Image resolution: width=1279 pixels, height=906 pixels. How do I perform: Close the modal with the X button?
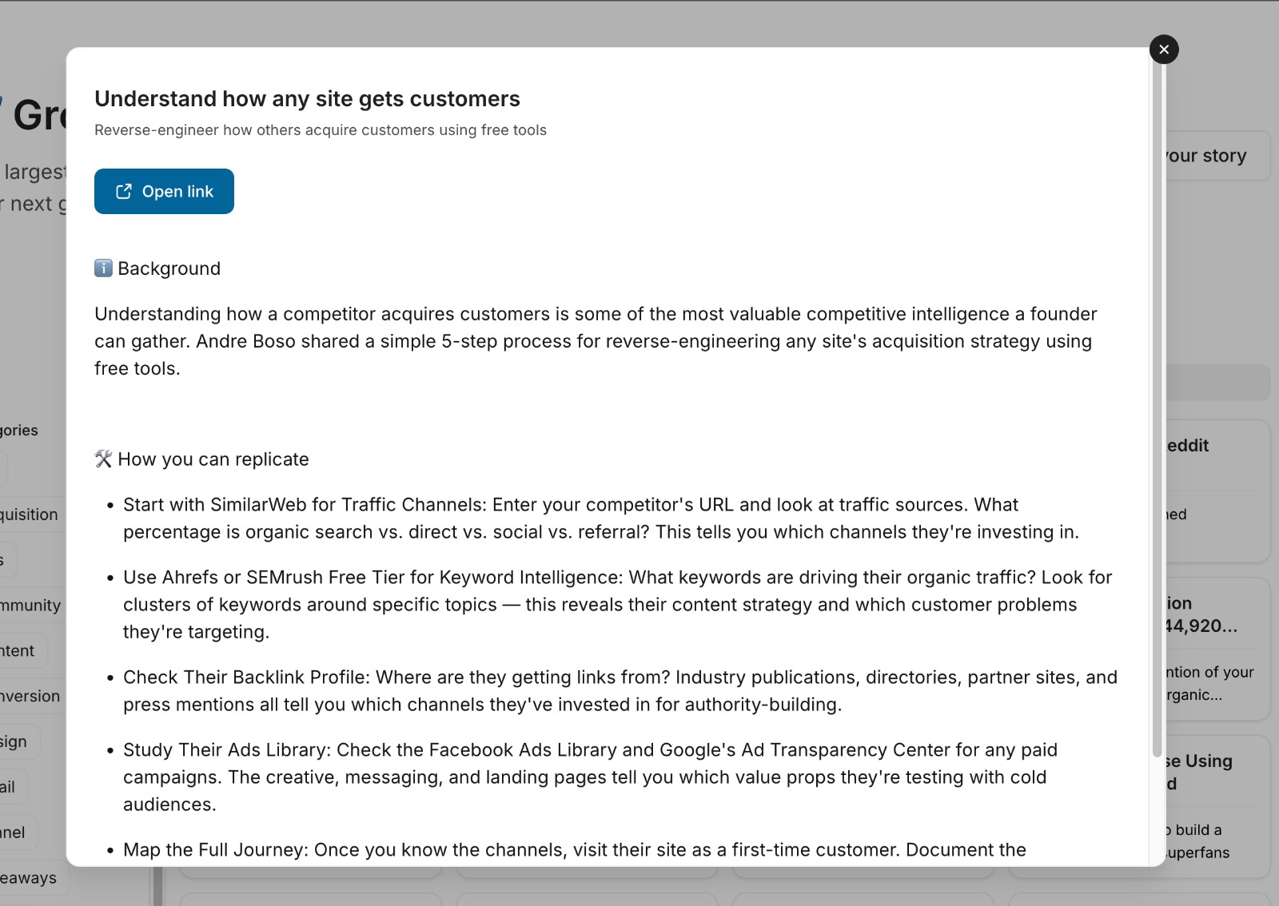tap(1164, 50)
